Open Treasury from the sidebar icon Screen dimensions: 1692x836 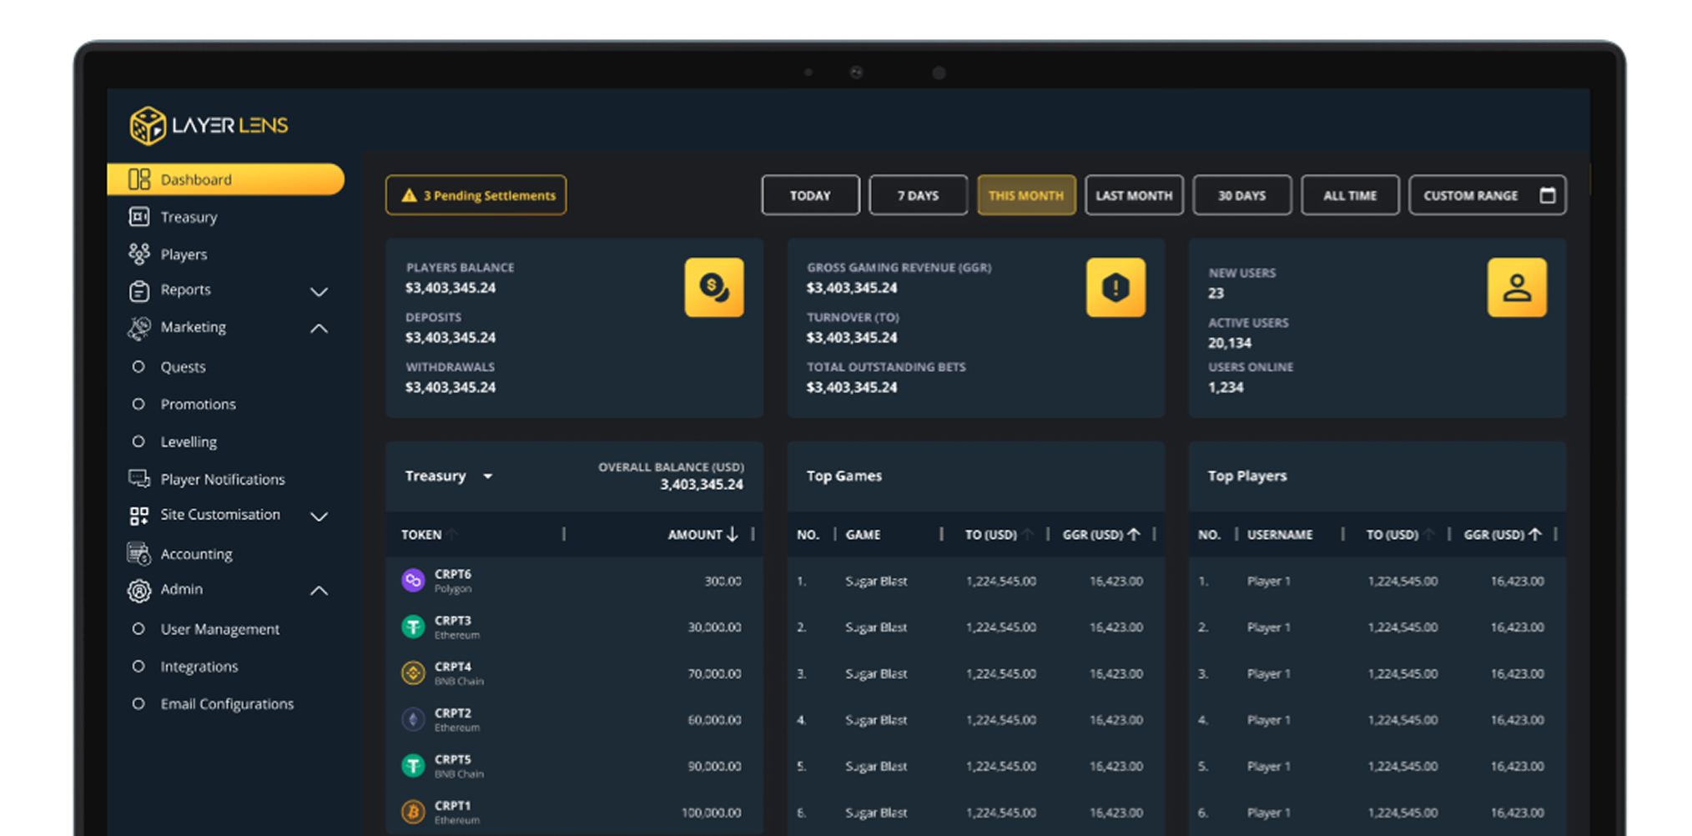[138, 217]
